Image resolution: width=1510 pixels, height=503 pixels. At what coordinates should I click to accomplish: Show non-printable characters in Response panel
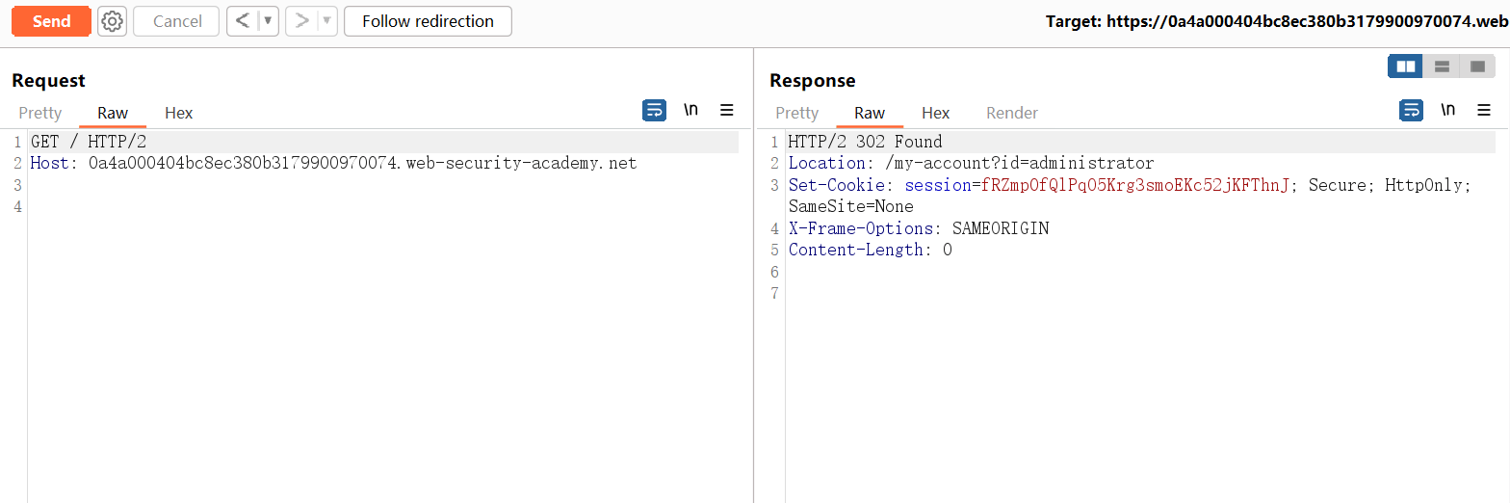1447,111
